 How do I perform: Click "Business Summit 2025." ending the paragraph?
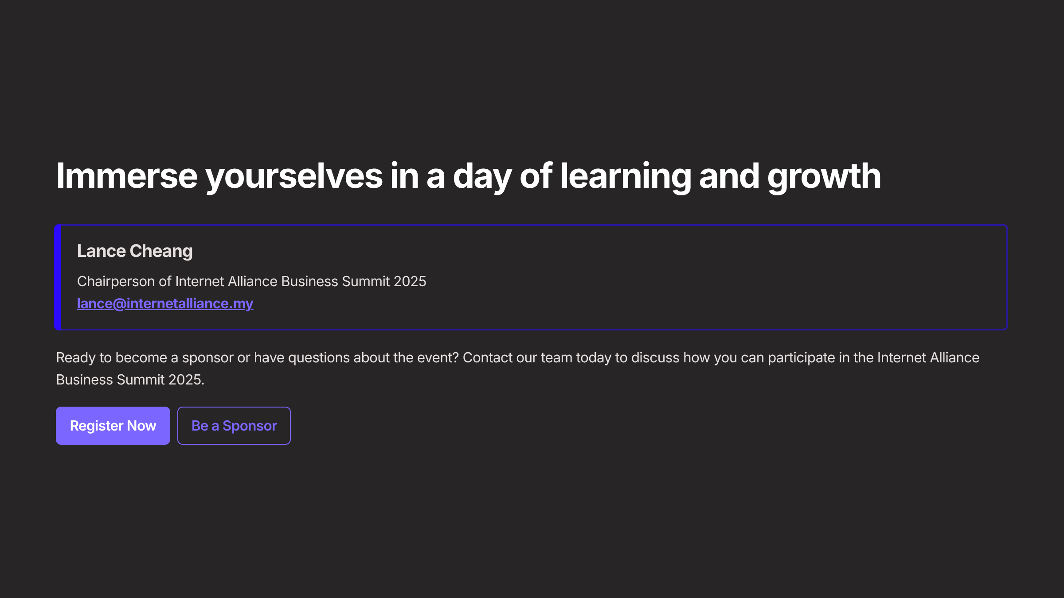click(x=130, y=380)
